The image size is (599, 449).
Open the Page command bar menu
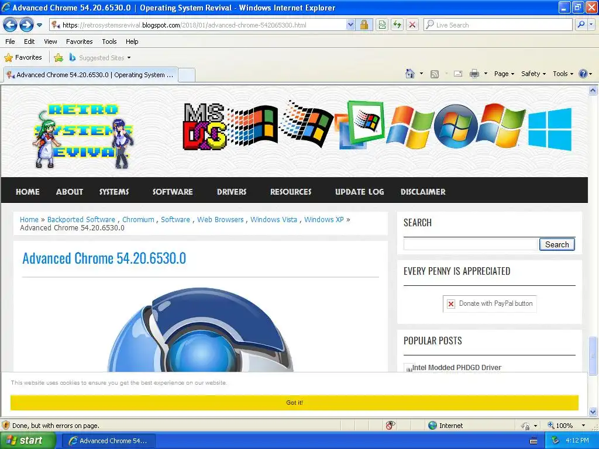[504, 74]
